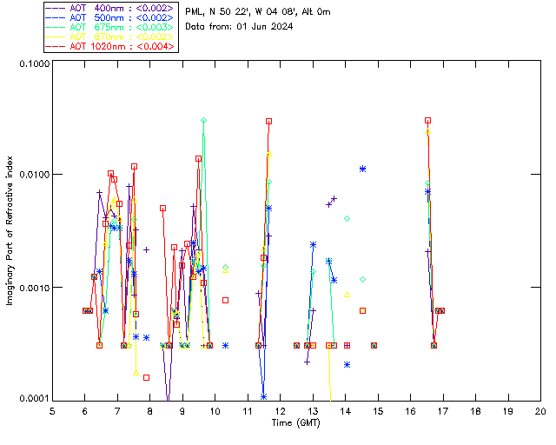Click the 0.0001 y-axis tick label

[33, 399]
